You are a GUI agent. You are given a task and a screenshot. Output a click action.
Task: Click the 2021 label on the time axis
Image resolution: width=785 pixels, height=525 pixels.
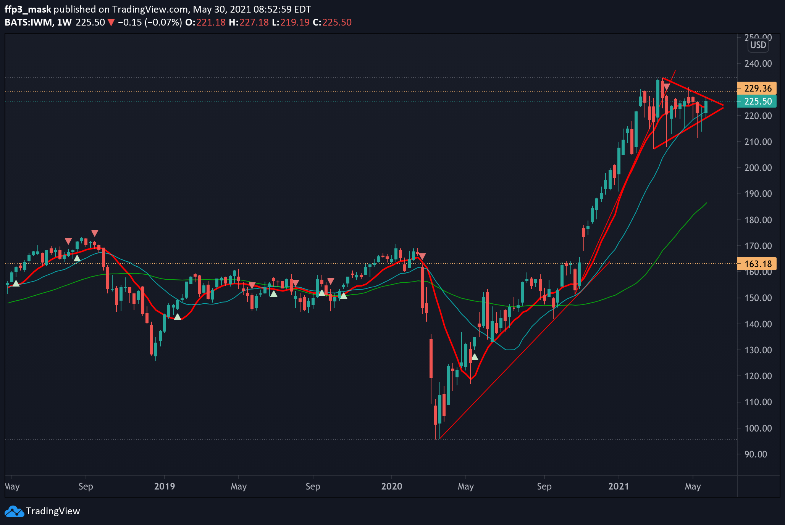click(619, 486)
